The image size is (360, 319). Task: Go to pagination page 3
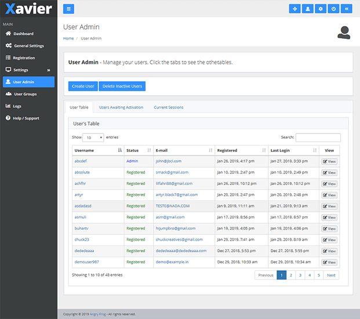(300, 275)
